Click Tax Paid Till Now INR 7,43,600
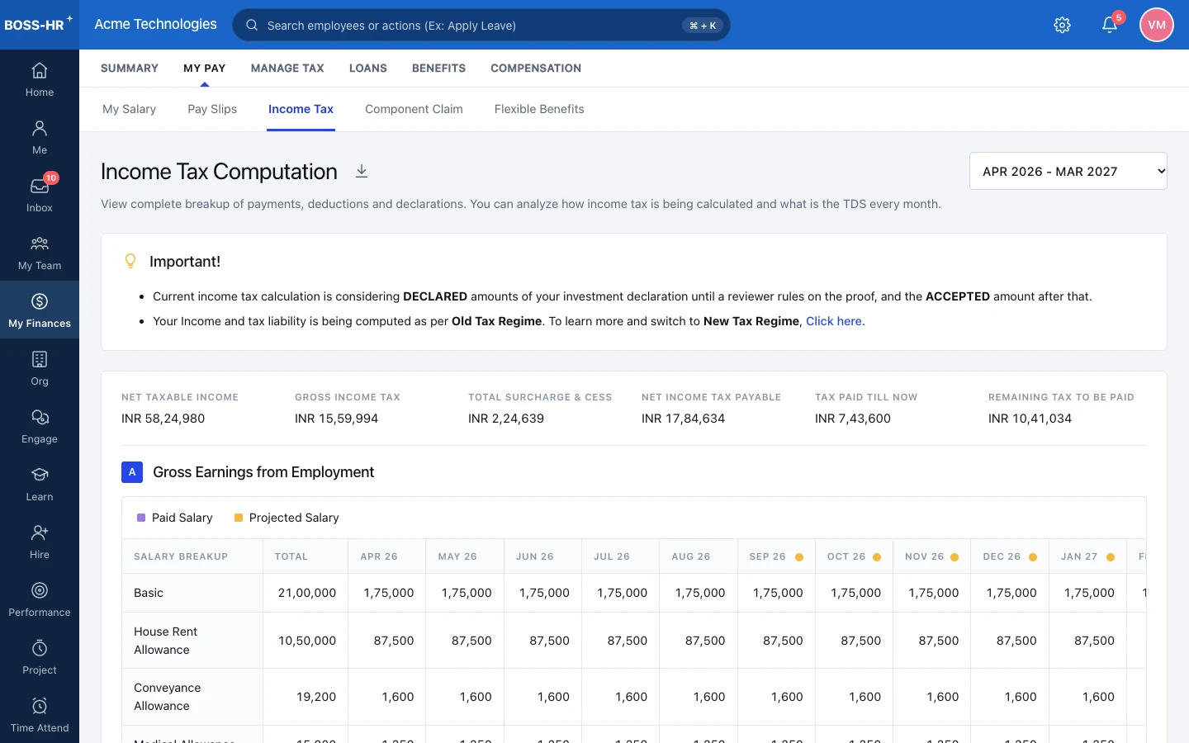 click(853, 419)
